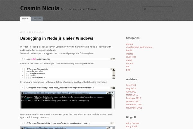The width and height of the screenshot is (193, 129).
Task: Open the Home tab
Action: (25, 19)
